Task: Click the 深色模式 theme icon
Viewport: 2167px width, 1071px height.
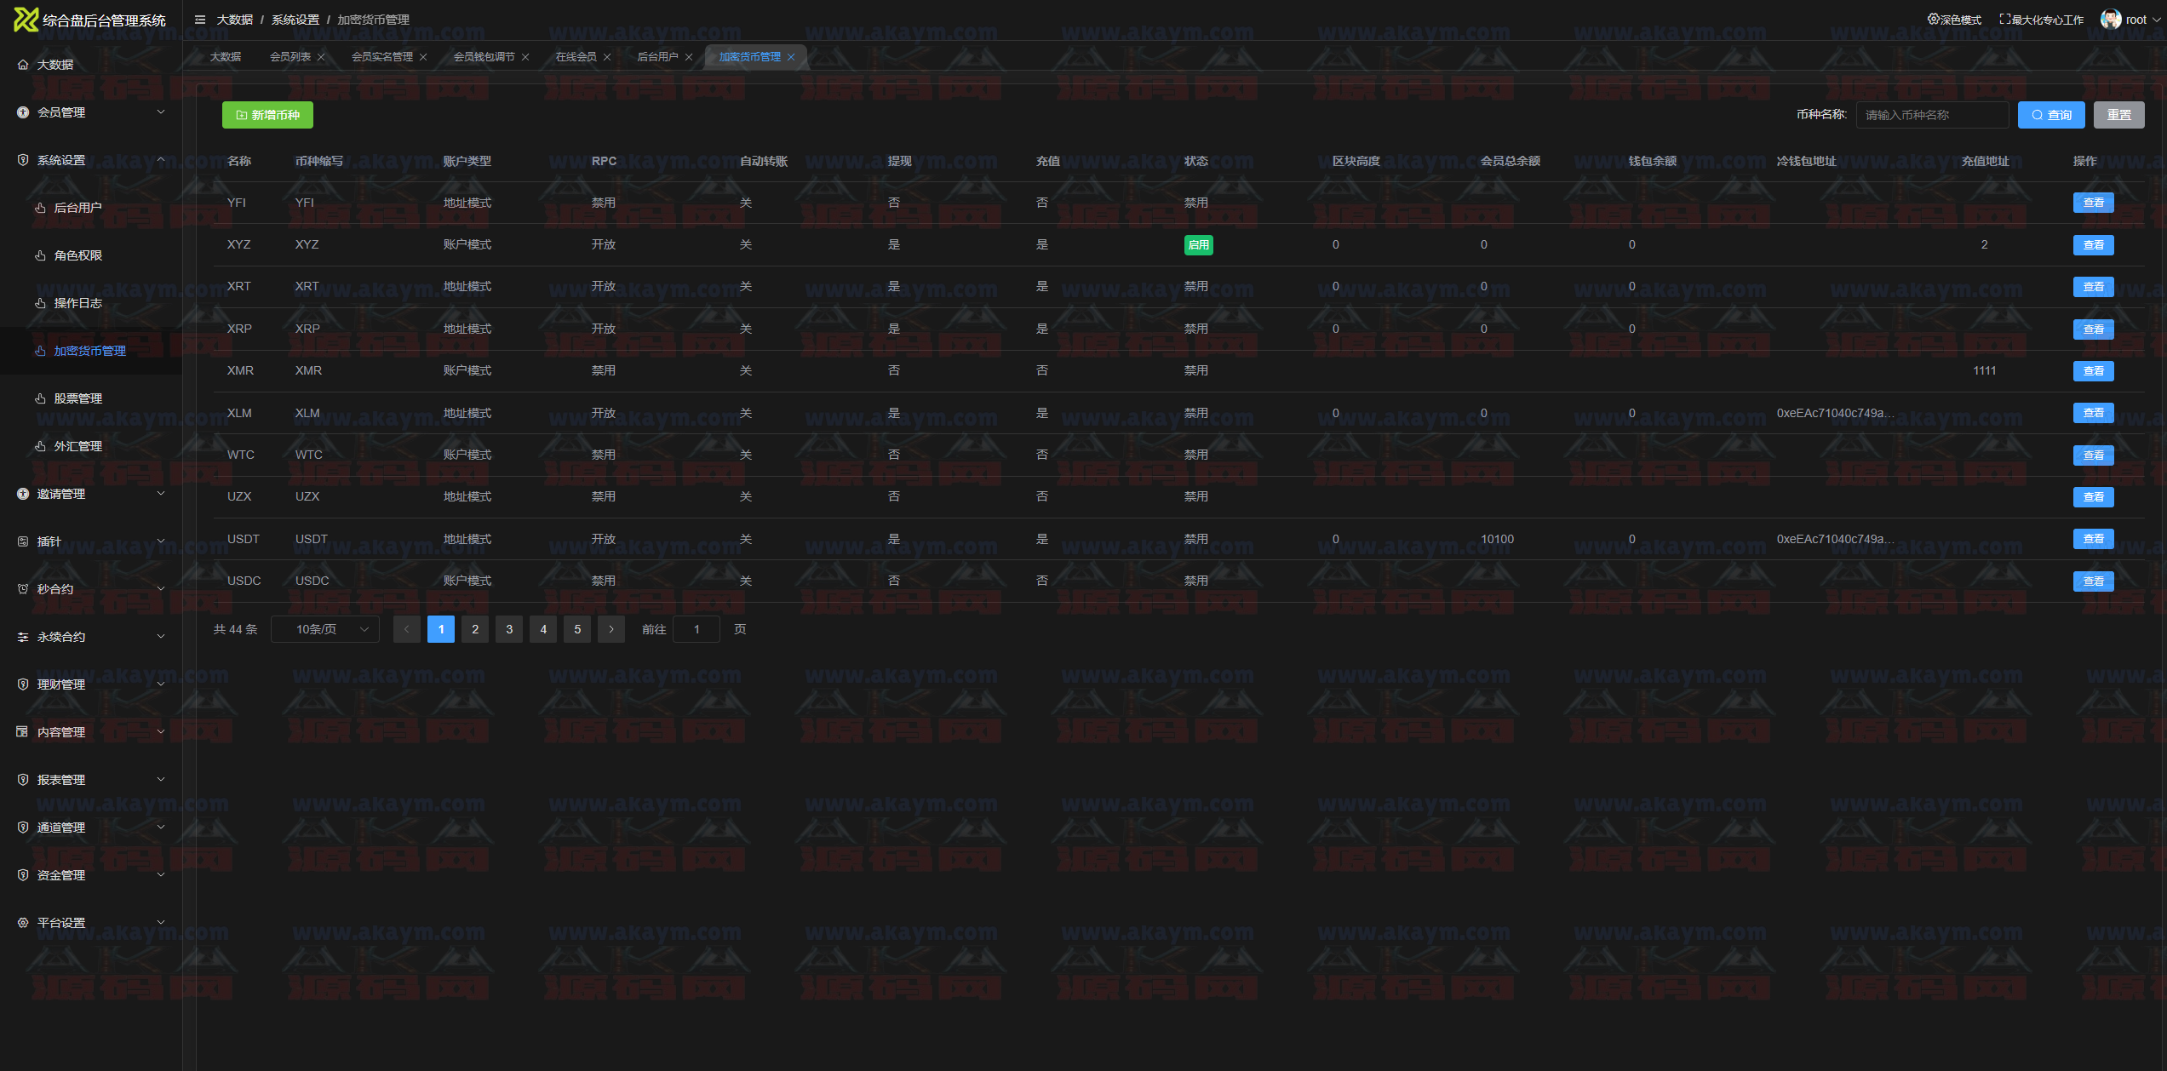Action: coord(1933,20)
